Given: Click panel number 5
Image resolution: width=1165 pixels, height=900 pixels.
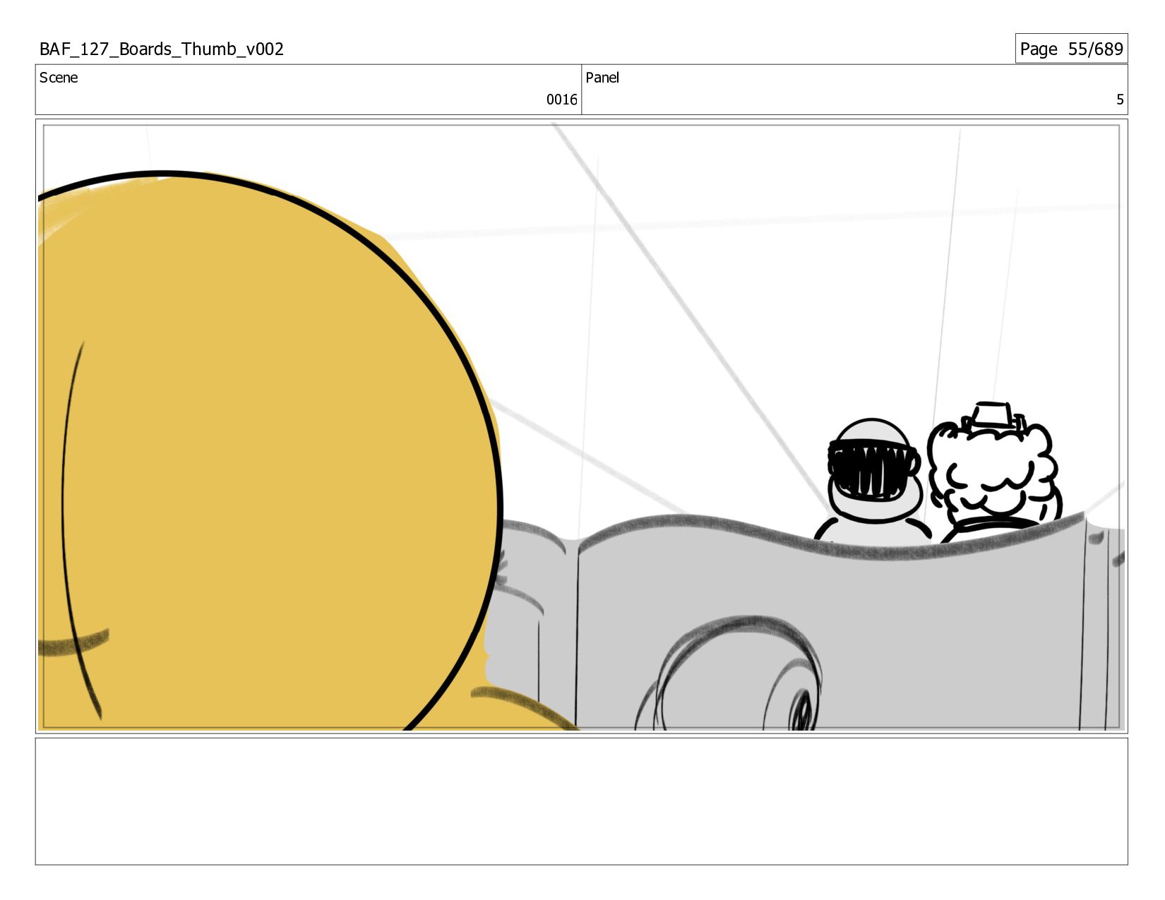Looking at the screenshot, I should pyautogui.click(x=1120, y=100).
